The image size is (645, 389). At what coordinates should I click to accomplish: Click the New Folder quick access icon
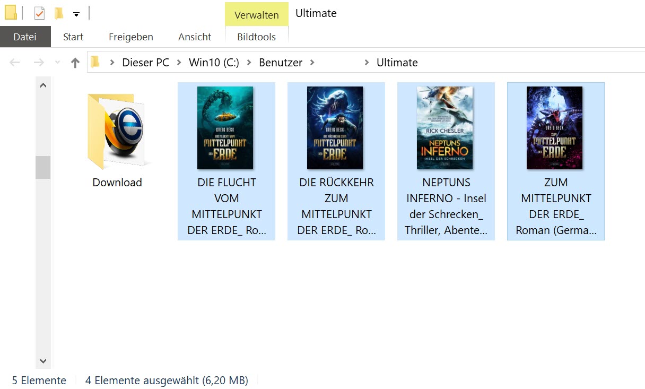coord(59,13)
